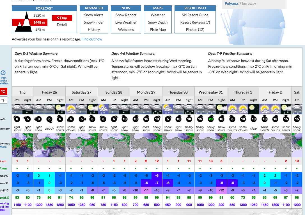305x215 pixels.
Task: Open the Thu snow map thumbnail
Action: pos(22,145)
